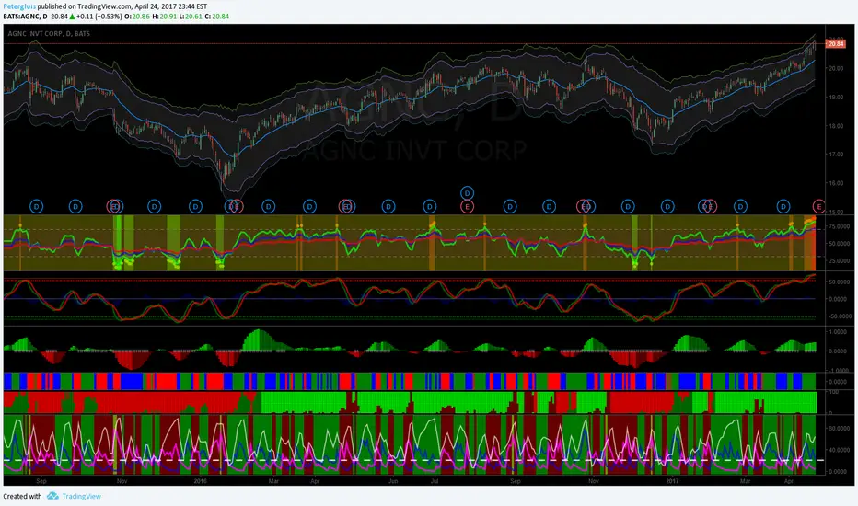Click the BATS:AGNC, D symbol header text
Screen dimensions: 858x506
(x=25, y=17)
